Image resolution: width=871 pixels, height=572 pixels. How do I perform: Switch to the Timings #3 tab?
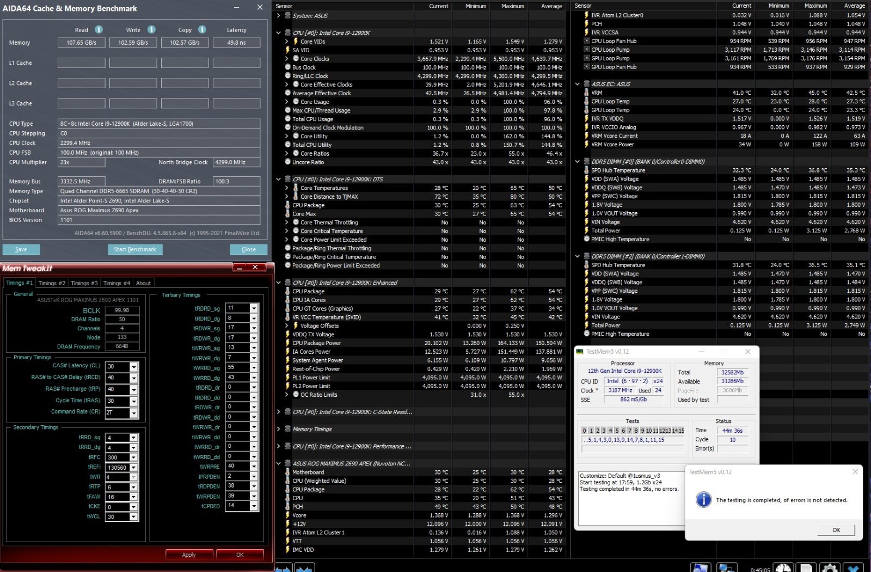[x=84, y=283]
